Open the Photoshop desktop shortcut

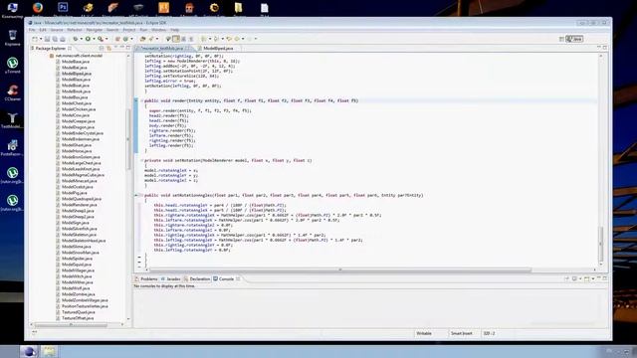[x=63, y=8]
